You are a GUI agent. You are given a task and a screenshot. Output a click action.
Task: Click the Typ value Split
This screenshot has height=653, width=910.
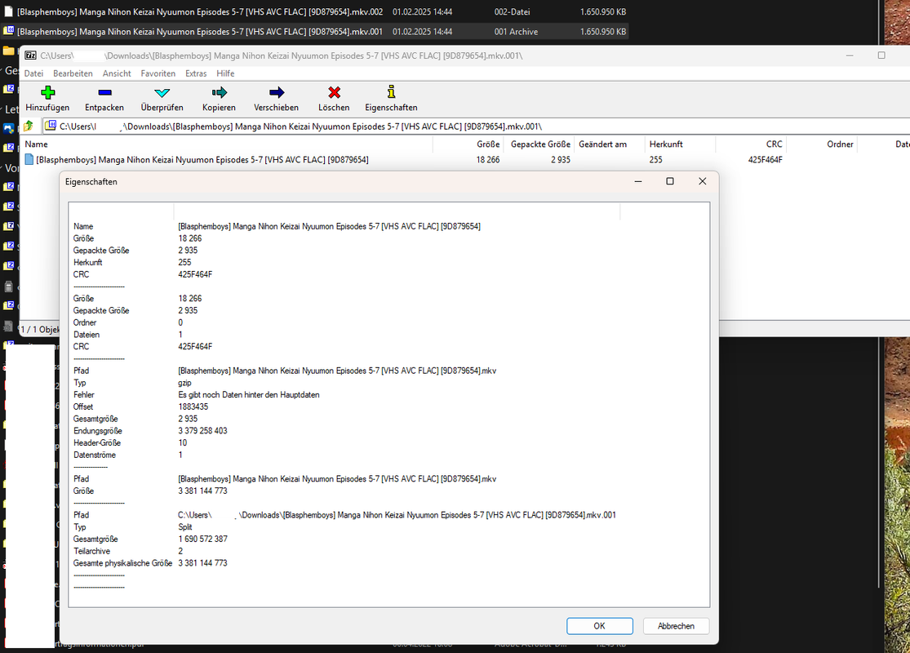[185, 527]
